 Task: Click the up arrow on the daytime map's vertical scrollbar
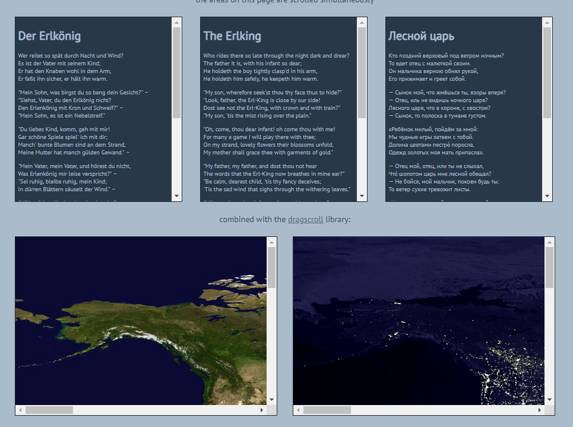pos(271,242)
